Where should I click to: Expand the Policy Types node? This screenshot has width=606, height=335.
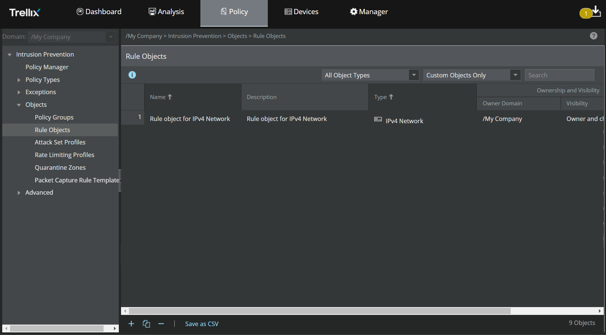click(x=19, y=80)
